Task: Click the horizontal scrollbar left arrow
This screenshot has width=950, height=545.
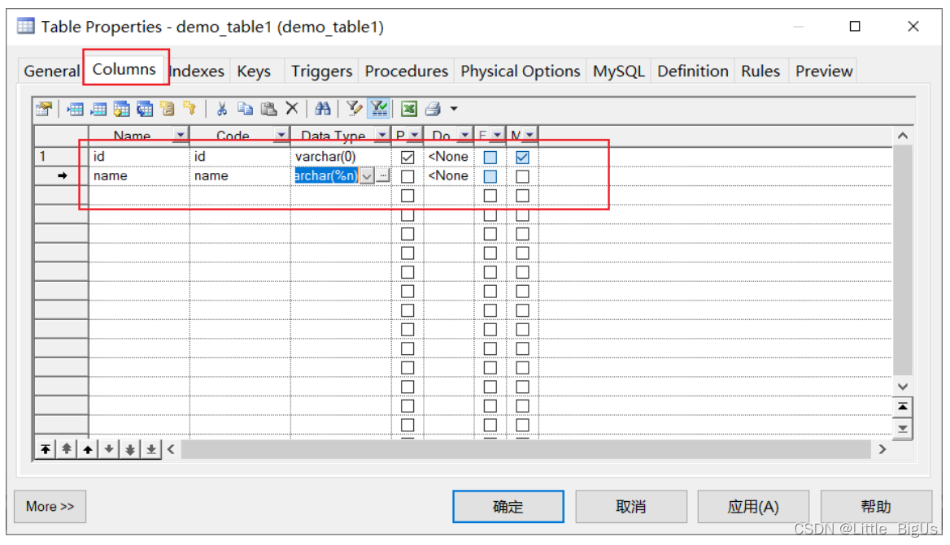Action: tap(172, 449)
